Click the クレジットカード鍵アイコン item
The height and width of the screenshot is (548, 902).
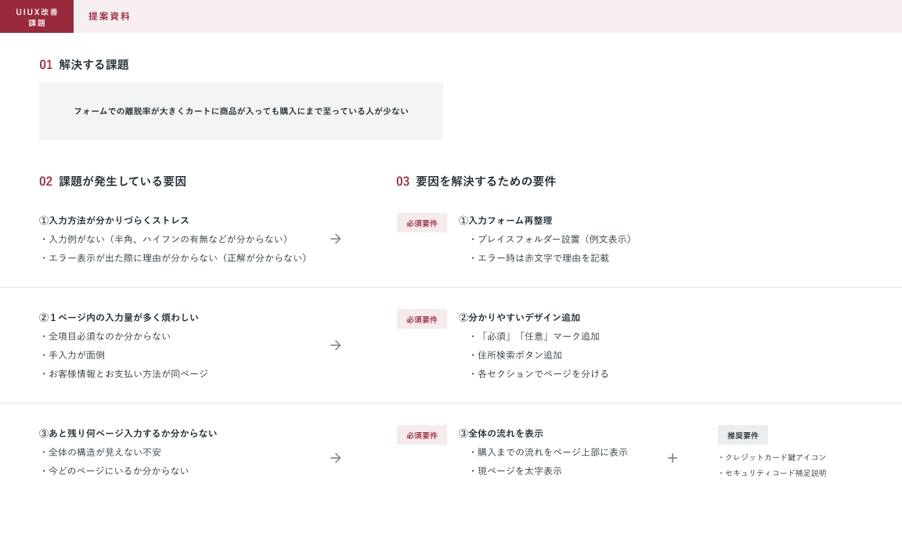coord(774,457)
